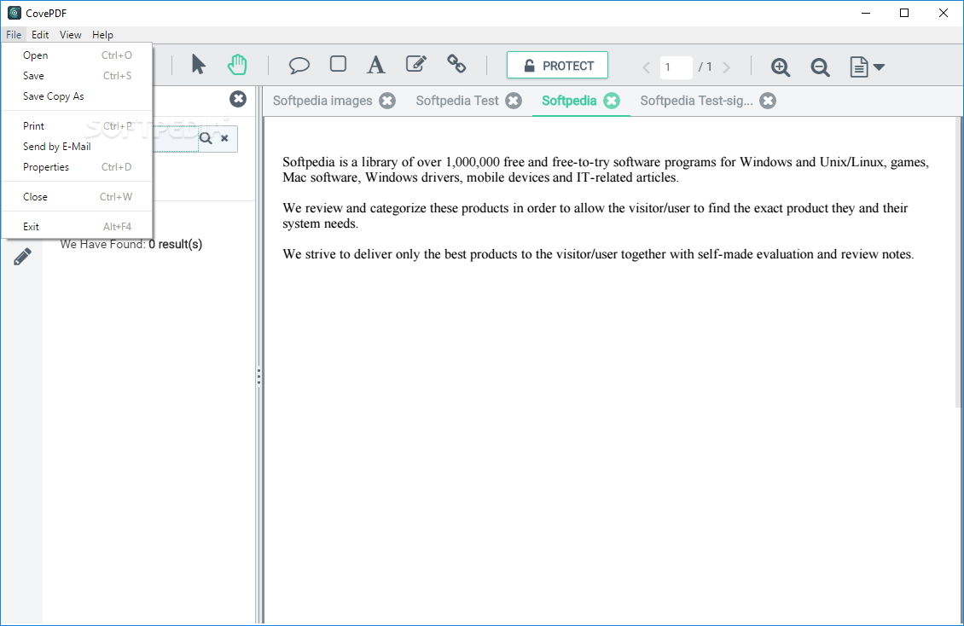The width and height of the screenshot is (964, 626).
Task: Select the text A tool
Action: [375, 65]
